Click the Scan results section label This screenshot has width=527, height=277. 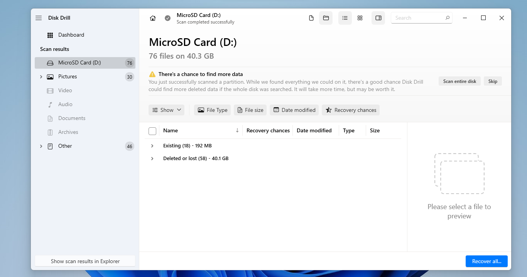55,49
